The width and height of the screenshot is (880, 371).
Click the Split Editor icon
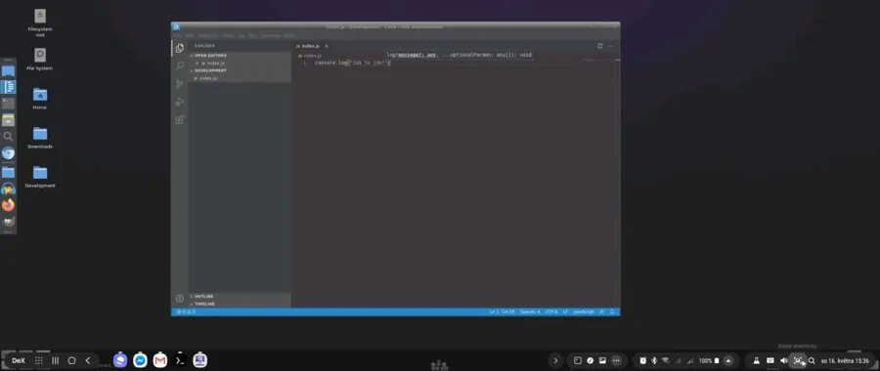click(599, 46)
